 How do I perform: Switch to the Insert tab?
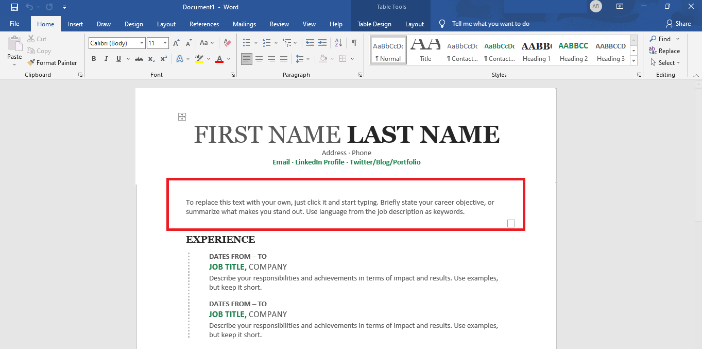[x=75, y=24]
